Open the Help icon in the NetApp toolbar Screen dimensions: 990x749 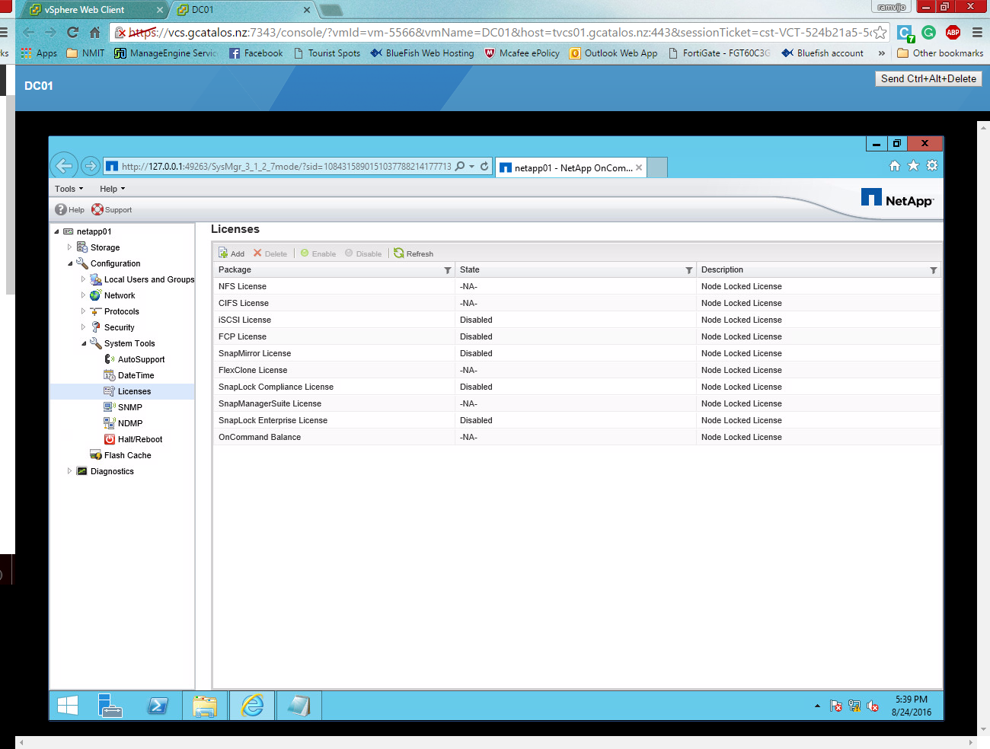(x=61, y=209)
